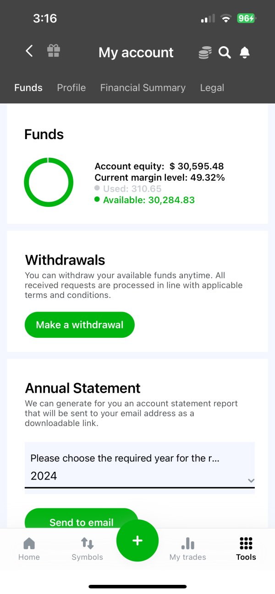Open My trades chart icon

[187, 549]
